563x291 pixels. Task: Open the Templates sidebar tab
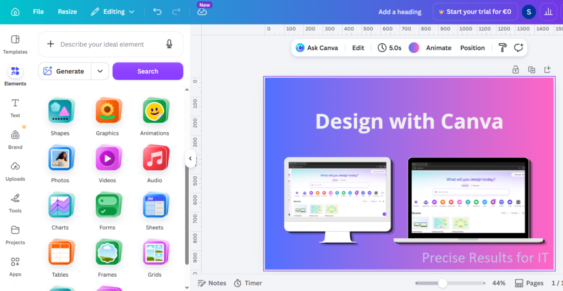[15, 44]
